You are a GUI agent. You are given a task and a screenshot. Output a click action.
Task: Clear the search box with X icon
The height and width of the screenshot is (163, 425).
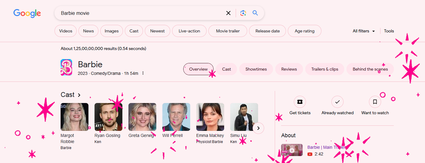[228, 13]
